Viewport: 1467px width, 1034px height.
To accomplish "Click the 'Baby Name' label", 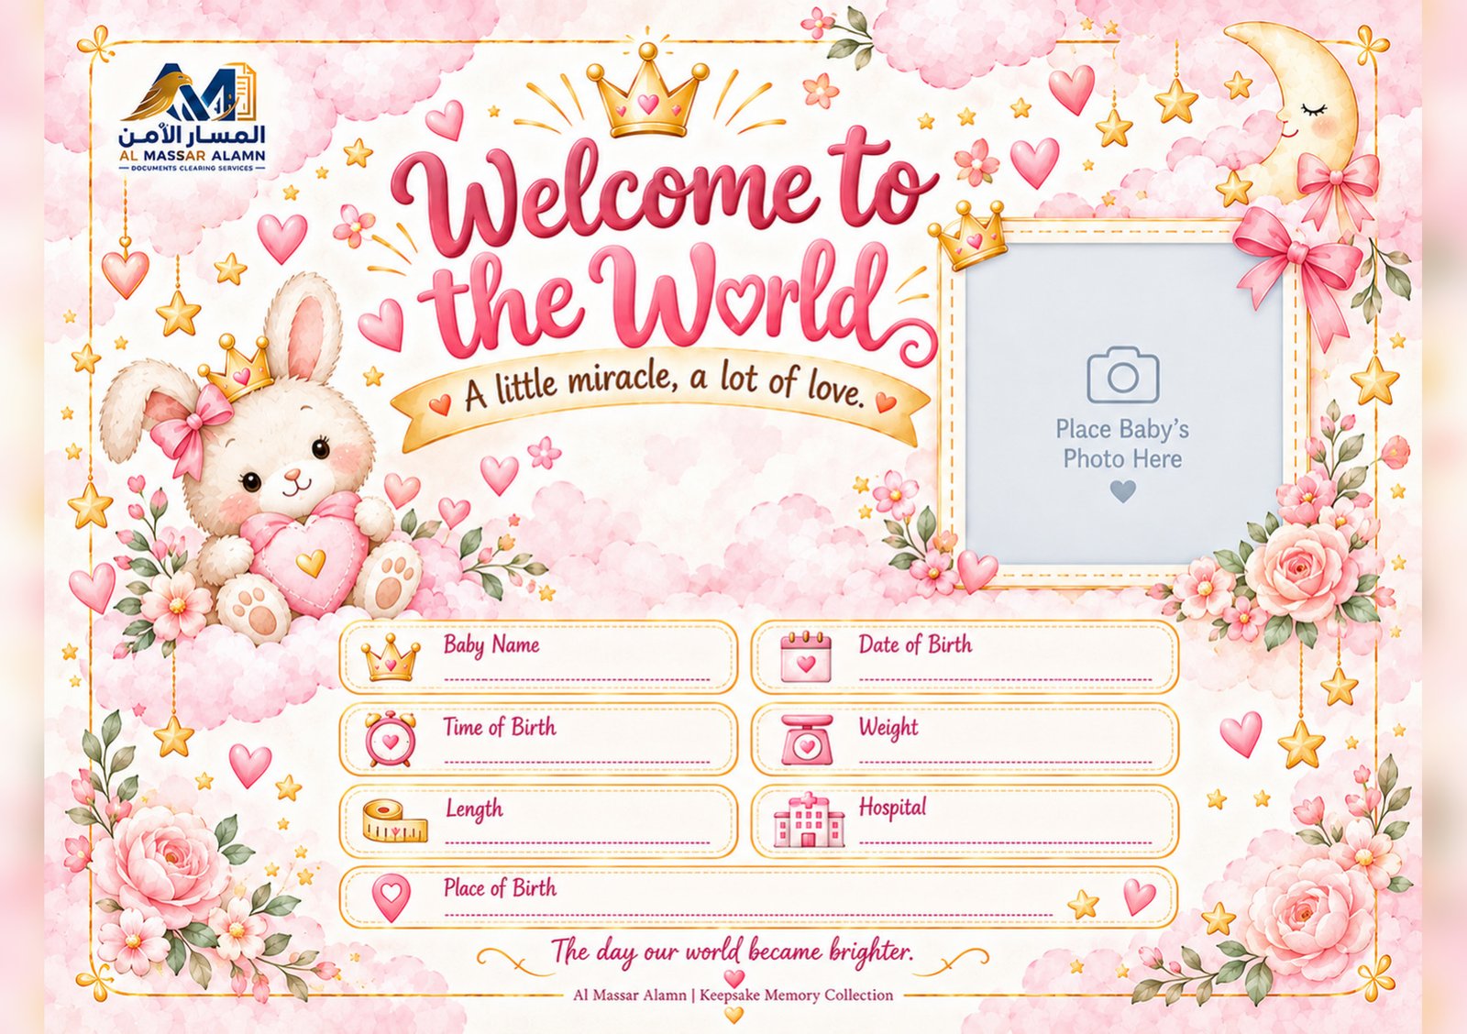I will click(491, 645).
